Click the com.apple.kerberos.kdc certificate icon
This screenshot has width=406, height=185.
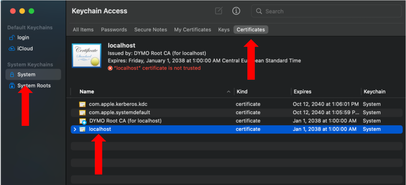(x=82, y=104)
